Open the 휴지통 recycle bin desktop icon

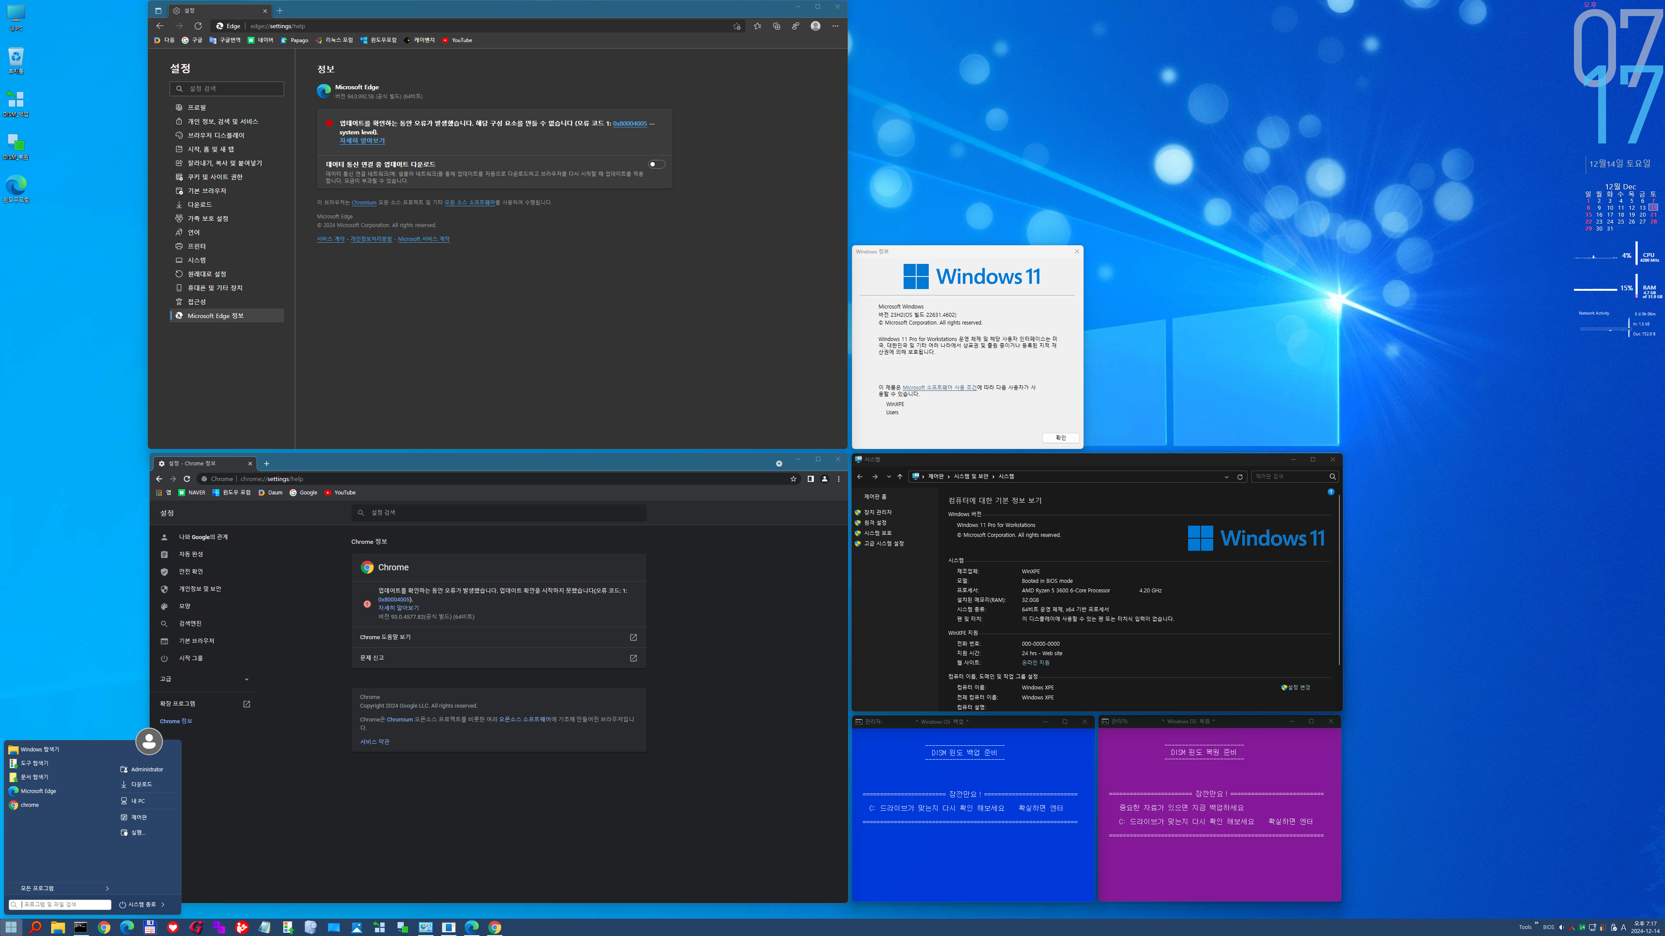point(16,61)
